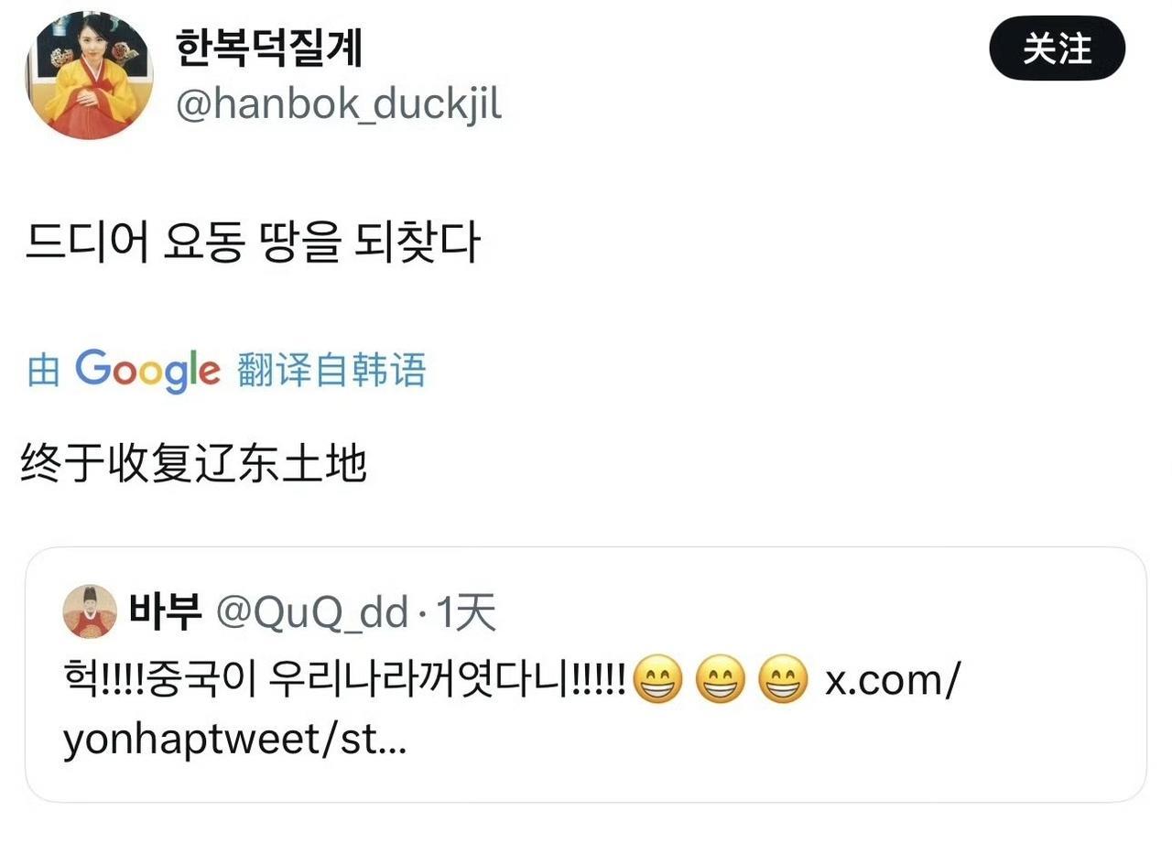Select the tweet text 드디어 요동 땅을 되찾다

[252, 244]
